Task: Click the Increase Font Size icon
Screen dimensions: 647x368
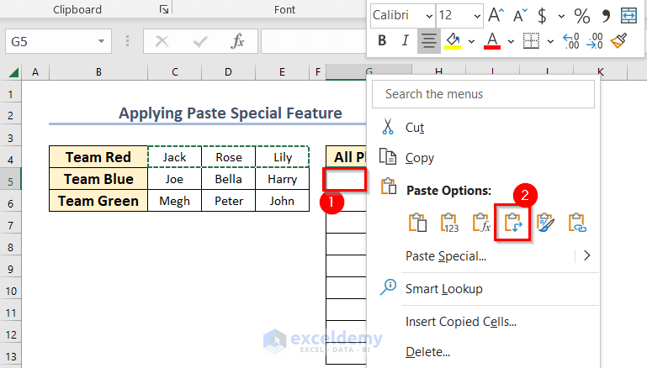Action: [496, 15]
